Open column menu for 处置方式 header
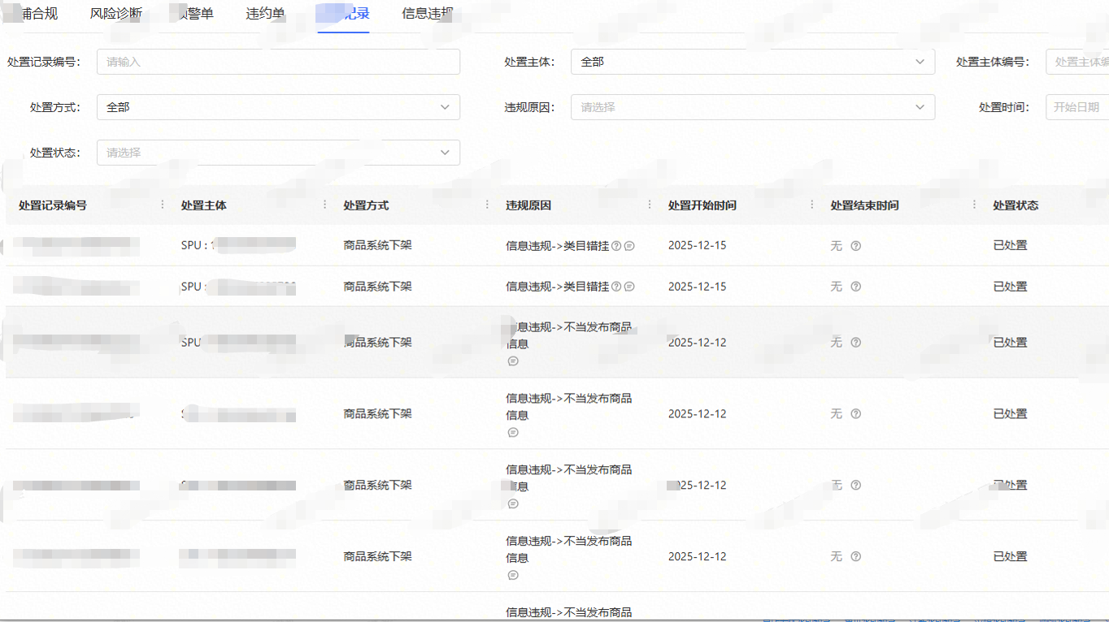This screenshot has width=1109, height=622. click(487, 205)
